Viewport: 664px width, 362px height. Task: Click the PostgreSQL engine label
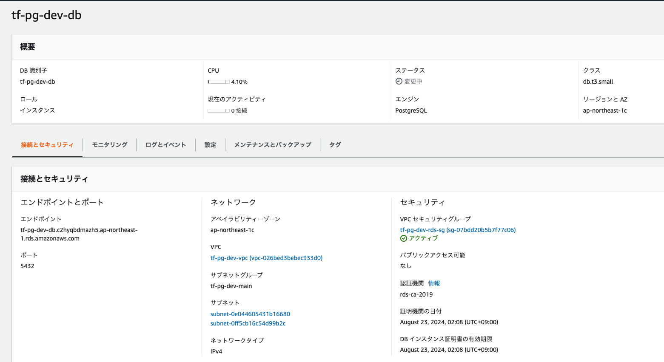click(x=411, y=110)
